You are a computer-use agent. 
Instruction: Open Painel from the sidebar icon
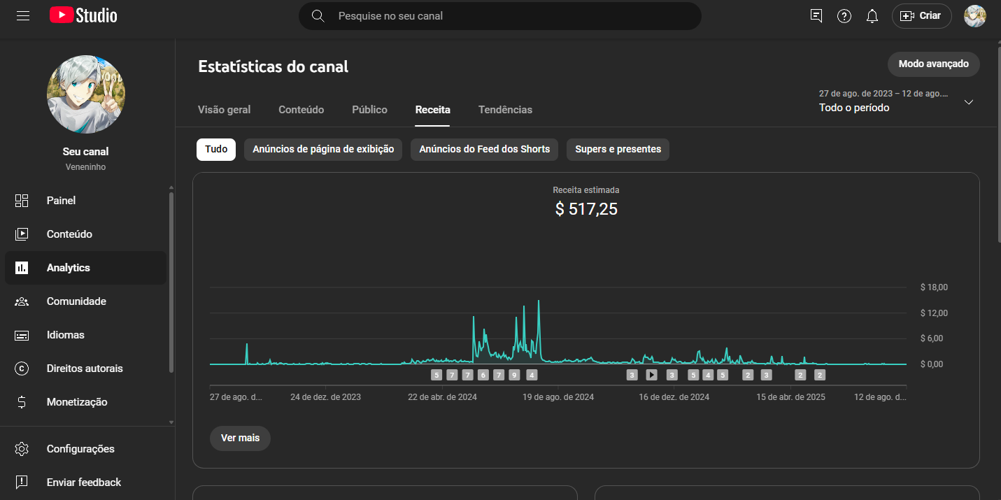click(22, 201)
